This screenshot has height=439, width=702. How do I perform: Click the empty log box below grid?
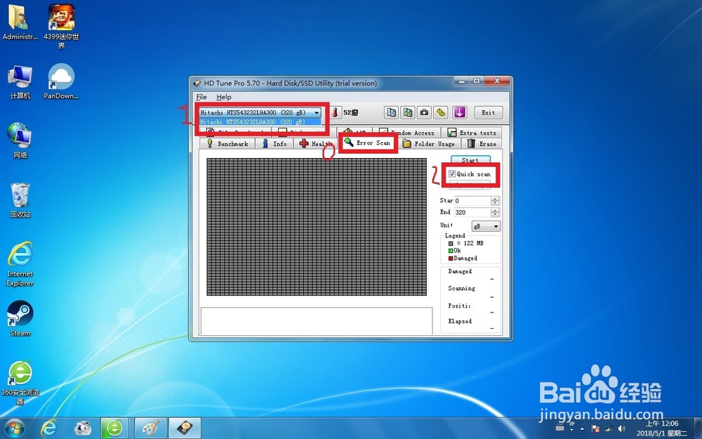tap(317, 321)
